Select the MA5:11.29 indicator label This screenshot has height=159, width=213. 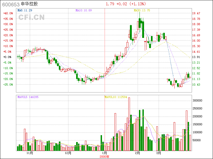pos(25,10)
